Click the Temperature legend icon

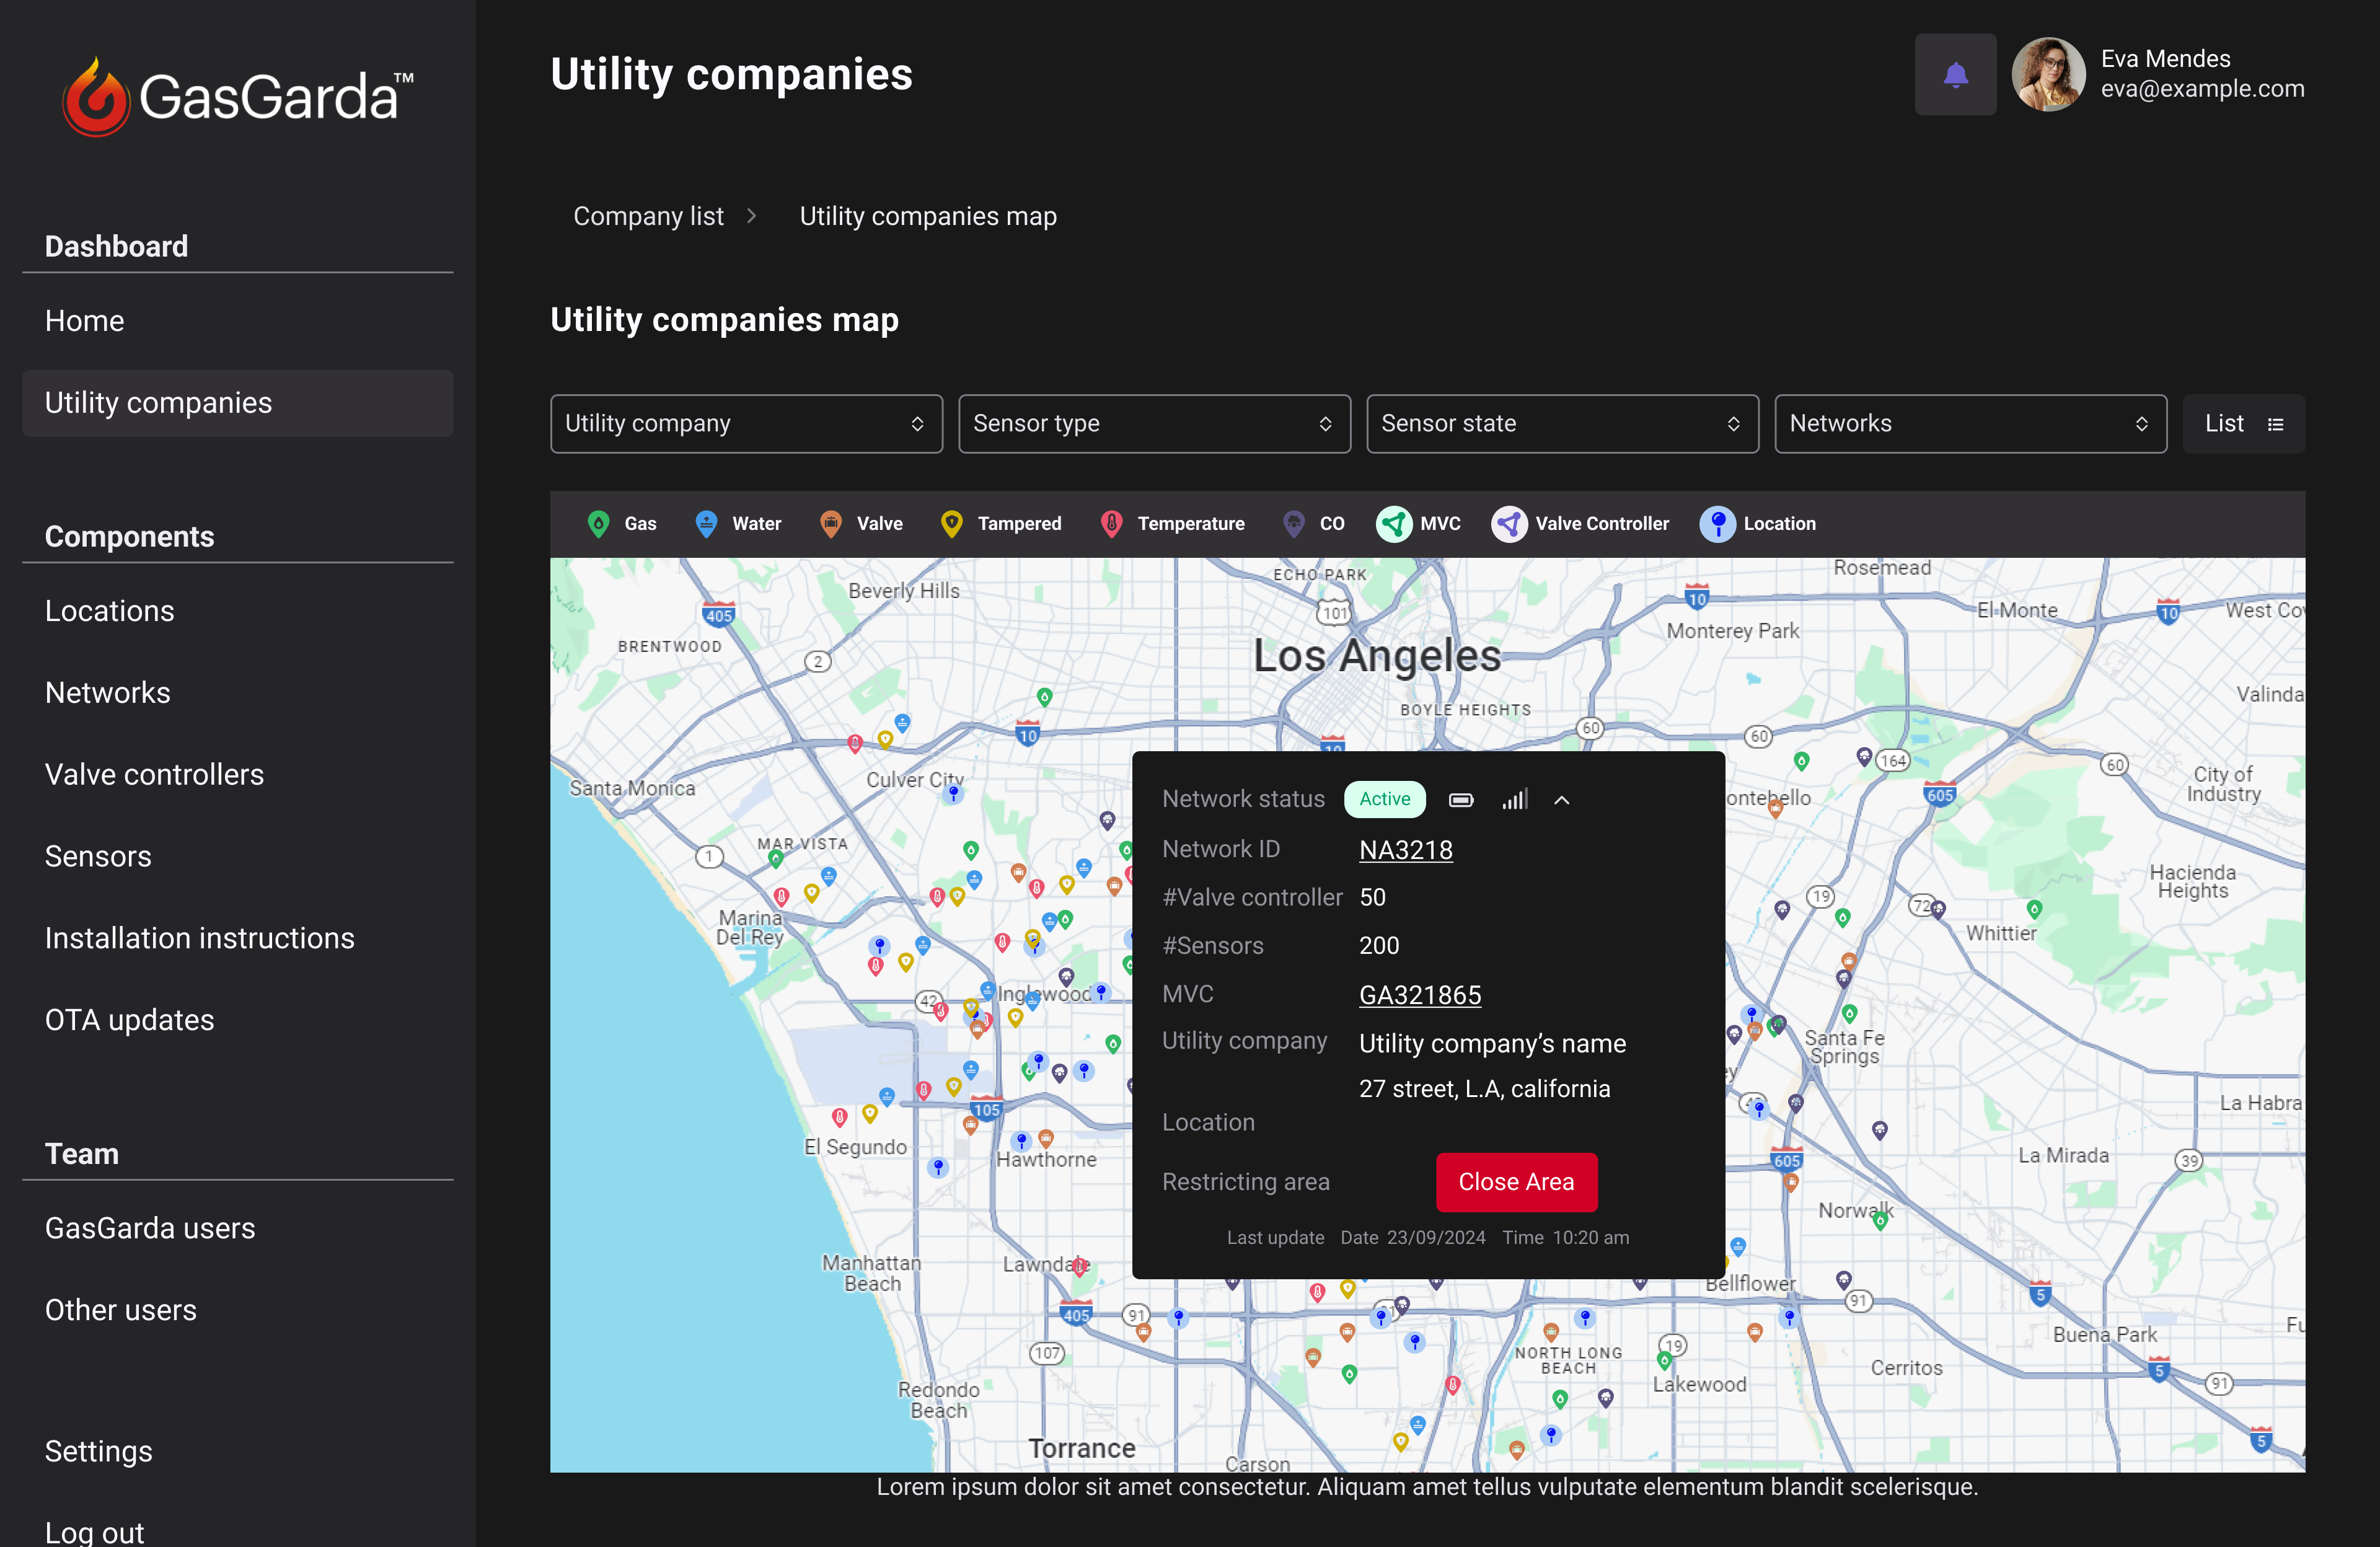pos(1112,523)
